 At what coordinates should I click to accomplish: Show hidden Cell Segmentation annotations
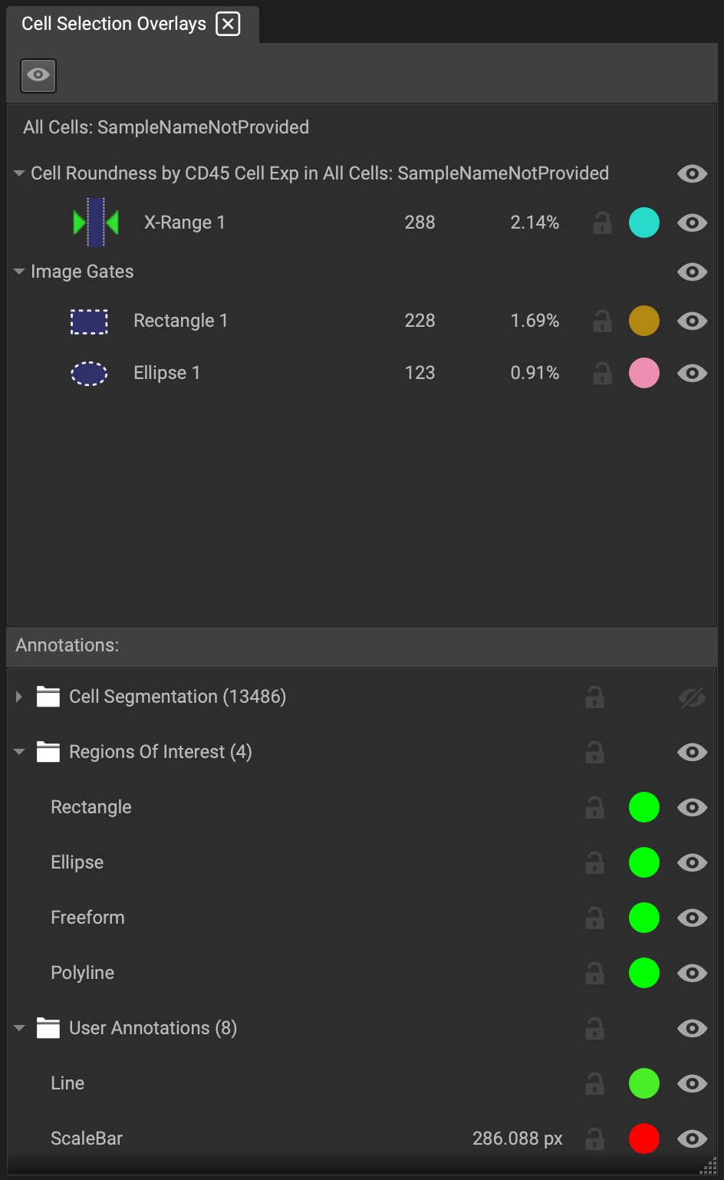pos(692,697)
